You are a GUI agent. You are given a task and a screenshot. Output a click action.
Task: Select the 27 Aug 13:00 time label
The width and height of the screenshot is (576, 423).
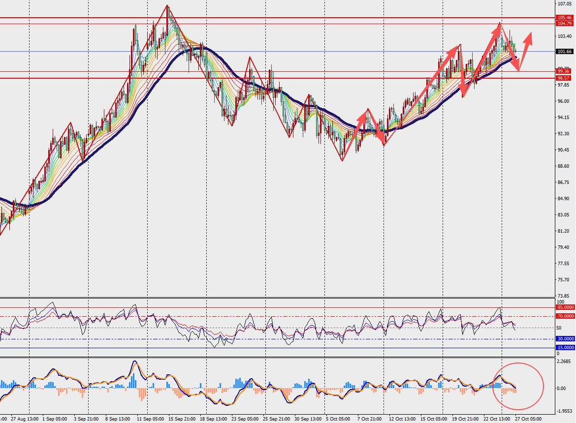click(25, 419)
